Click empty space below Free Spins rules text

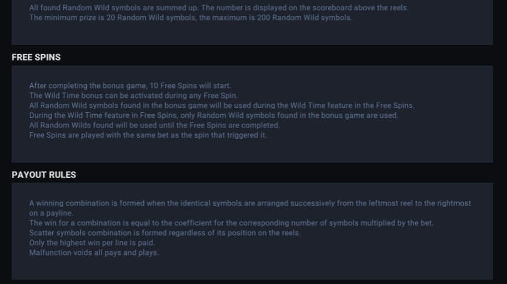click(252, 151)
